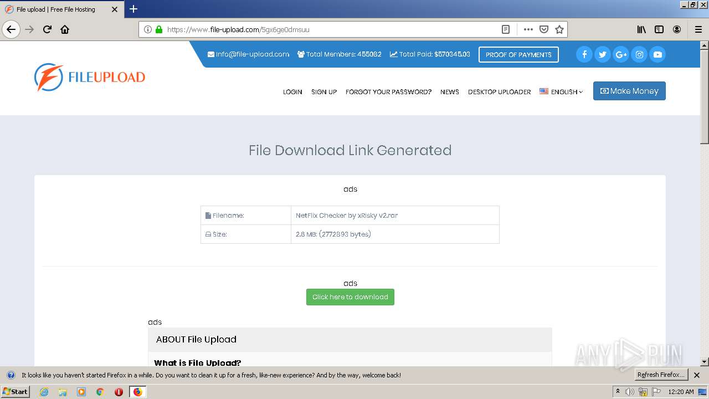The width and height of the screenshot is (709, 399).
Task: Open network status icon in tray
Action: [643, 392]
